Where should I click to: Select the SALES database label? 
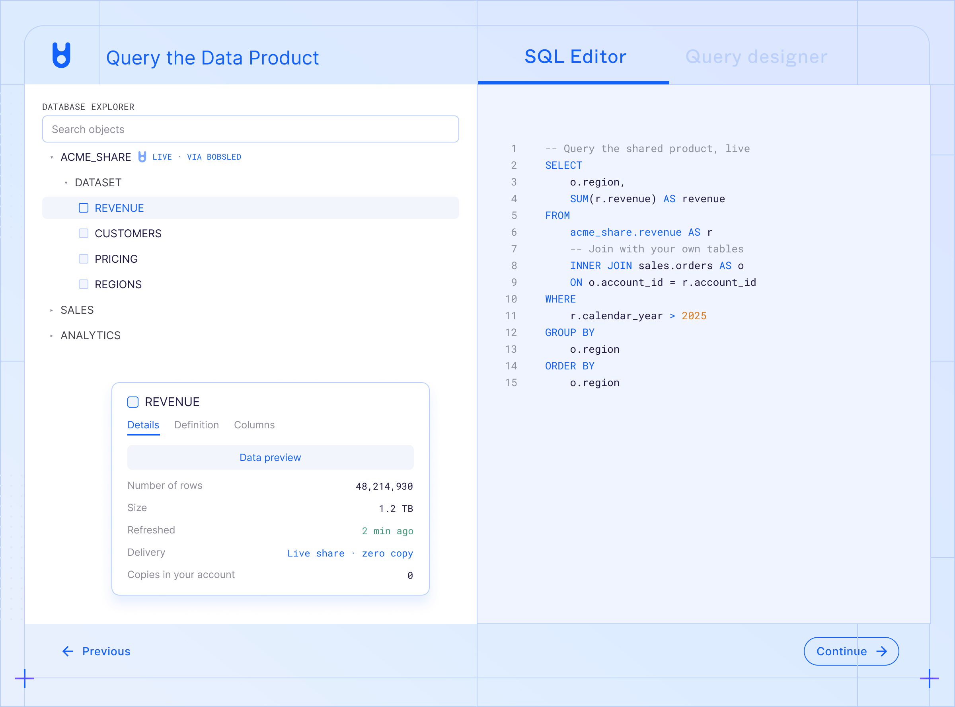(x=77, y=310)
